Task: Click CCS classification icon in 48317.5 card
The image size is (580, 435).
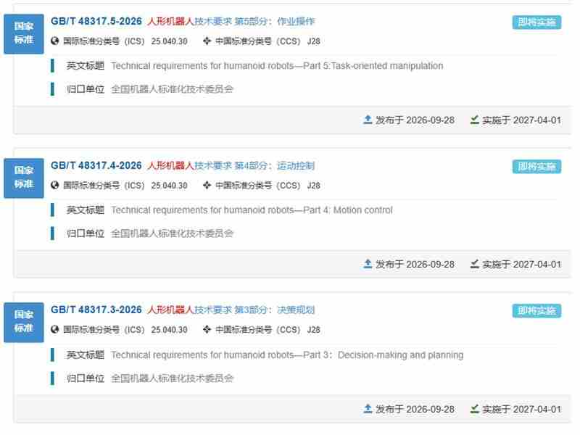Action: (x=207, y=41)
